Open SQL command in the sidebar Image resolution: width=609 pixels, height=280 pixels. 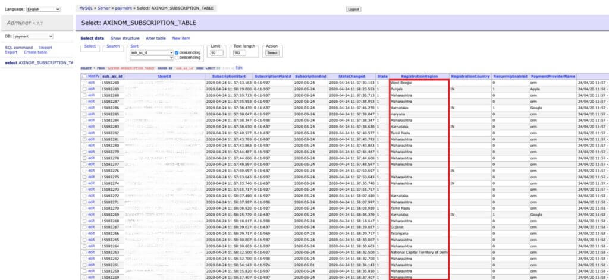[18, 48]
